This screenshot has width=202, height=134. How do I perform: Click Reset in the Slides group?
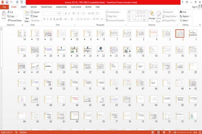click(34, 16)
